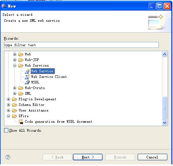Select the Web Services folder icon
173x166 pixels.
tap(21, 66)
